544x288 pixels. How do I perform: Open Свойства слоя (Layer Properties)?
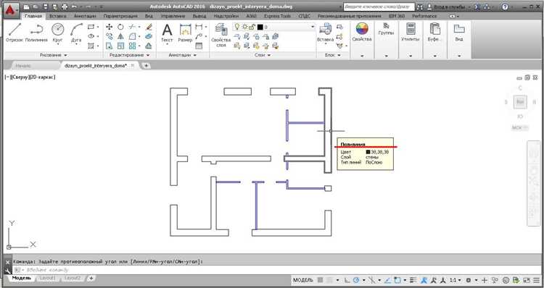pos(221,35)
